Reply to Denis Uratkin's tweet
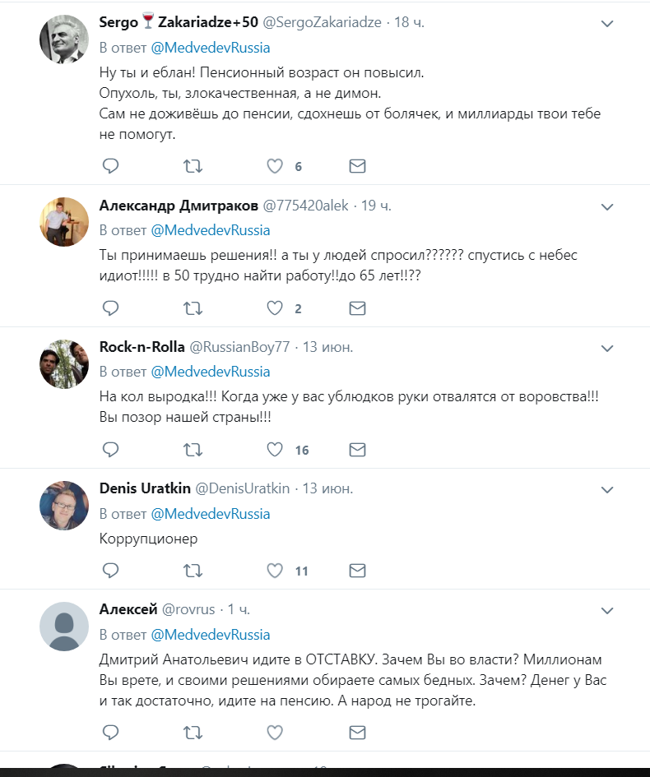Viewport: 650px width, 777px height. pos(110,570)
